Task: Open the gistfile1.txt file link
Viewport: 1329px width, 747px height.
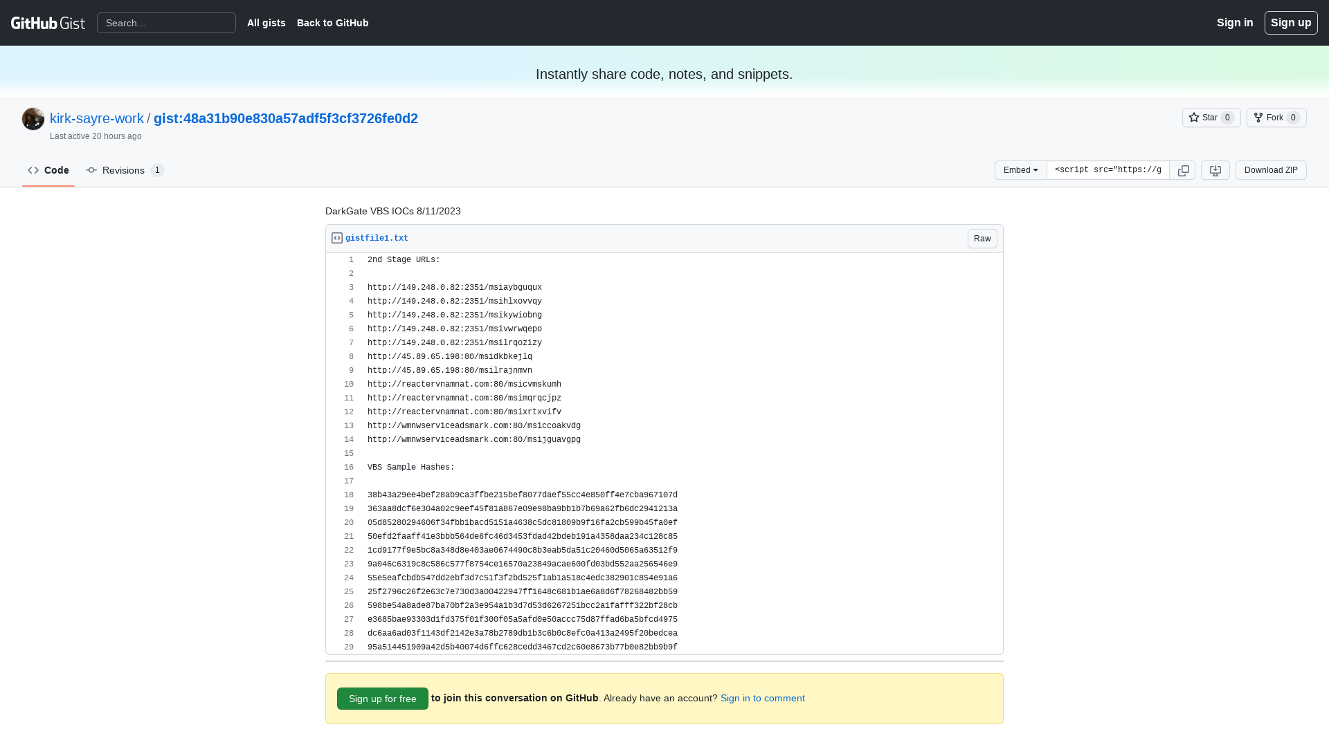Action: click(x=377, y=238)
